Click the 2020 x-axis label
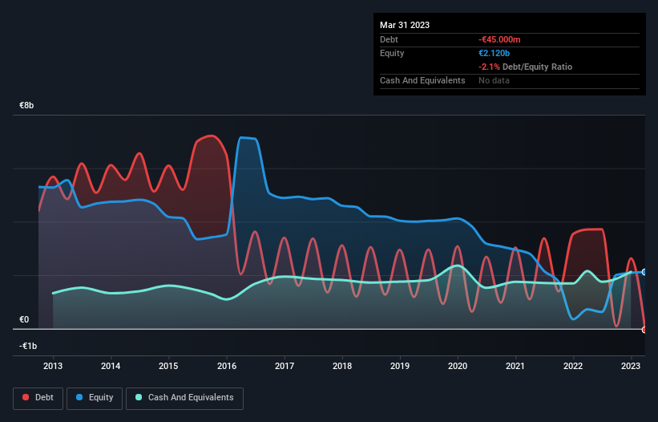 pyautogui.click(x=458, y=366)
